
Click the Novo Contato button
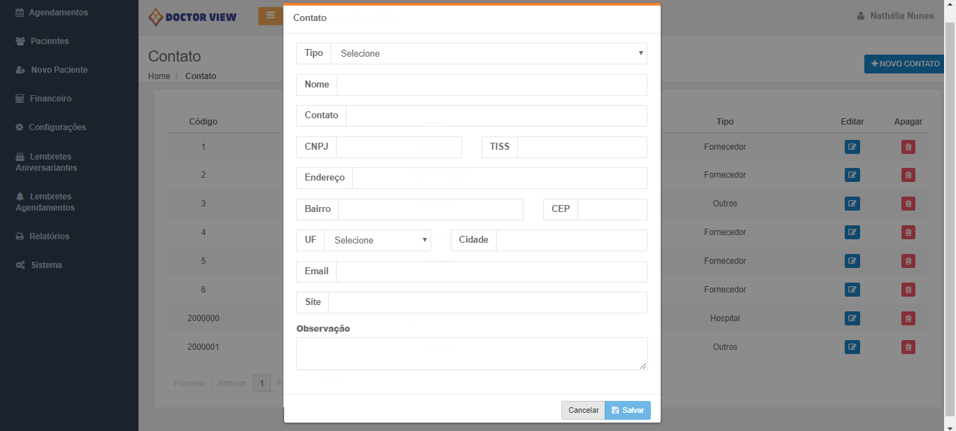905,64
